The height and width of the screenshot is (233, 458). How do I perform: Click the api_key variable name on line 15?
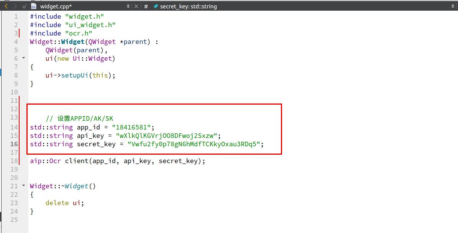[x=90, y=136]
